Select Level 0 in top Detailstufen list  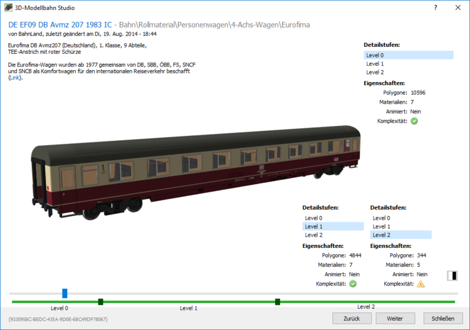pos(408,55)
